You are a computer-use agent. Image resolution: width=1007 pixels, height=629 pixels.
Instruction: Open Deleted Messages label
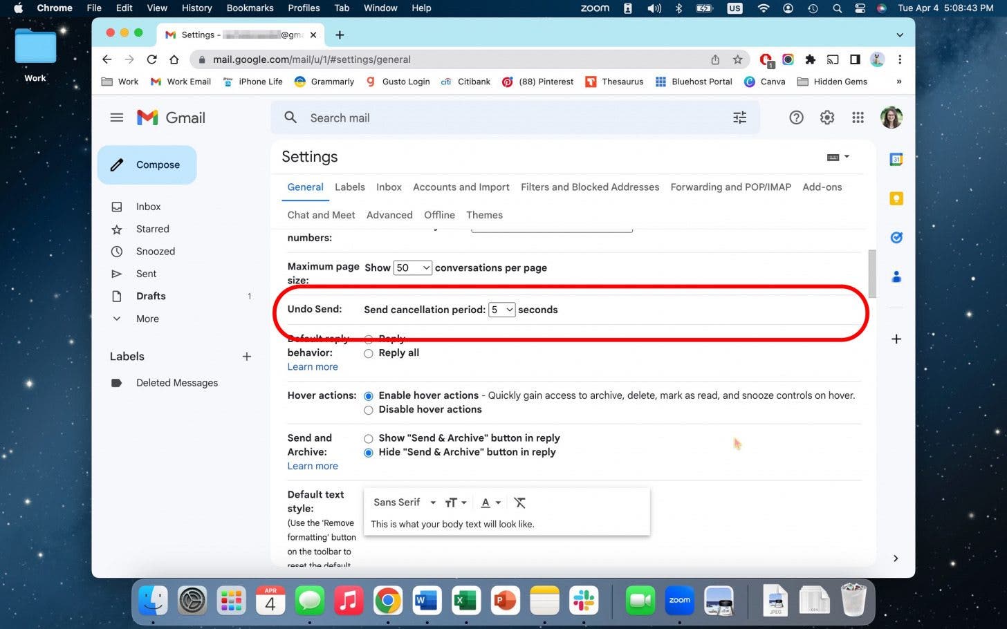(177, 383)
